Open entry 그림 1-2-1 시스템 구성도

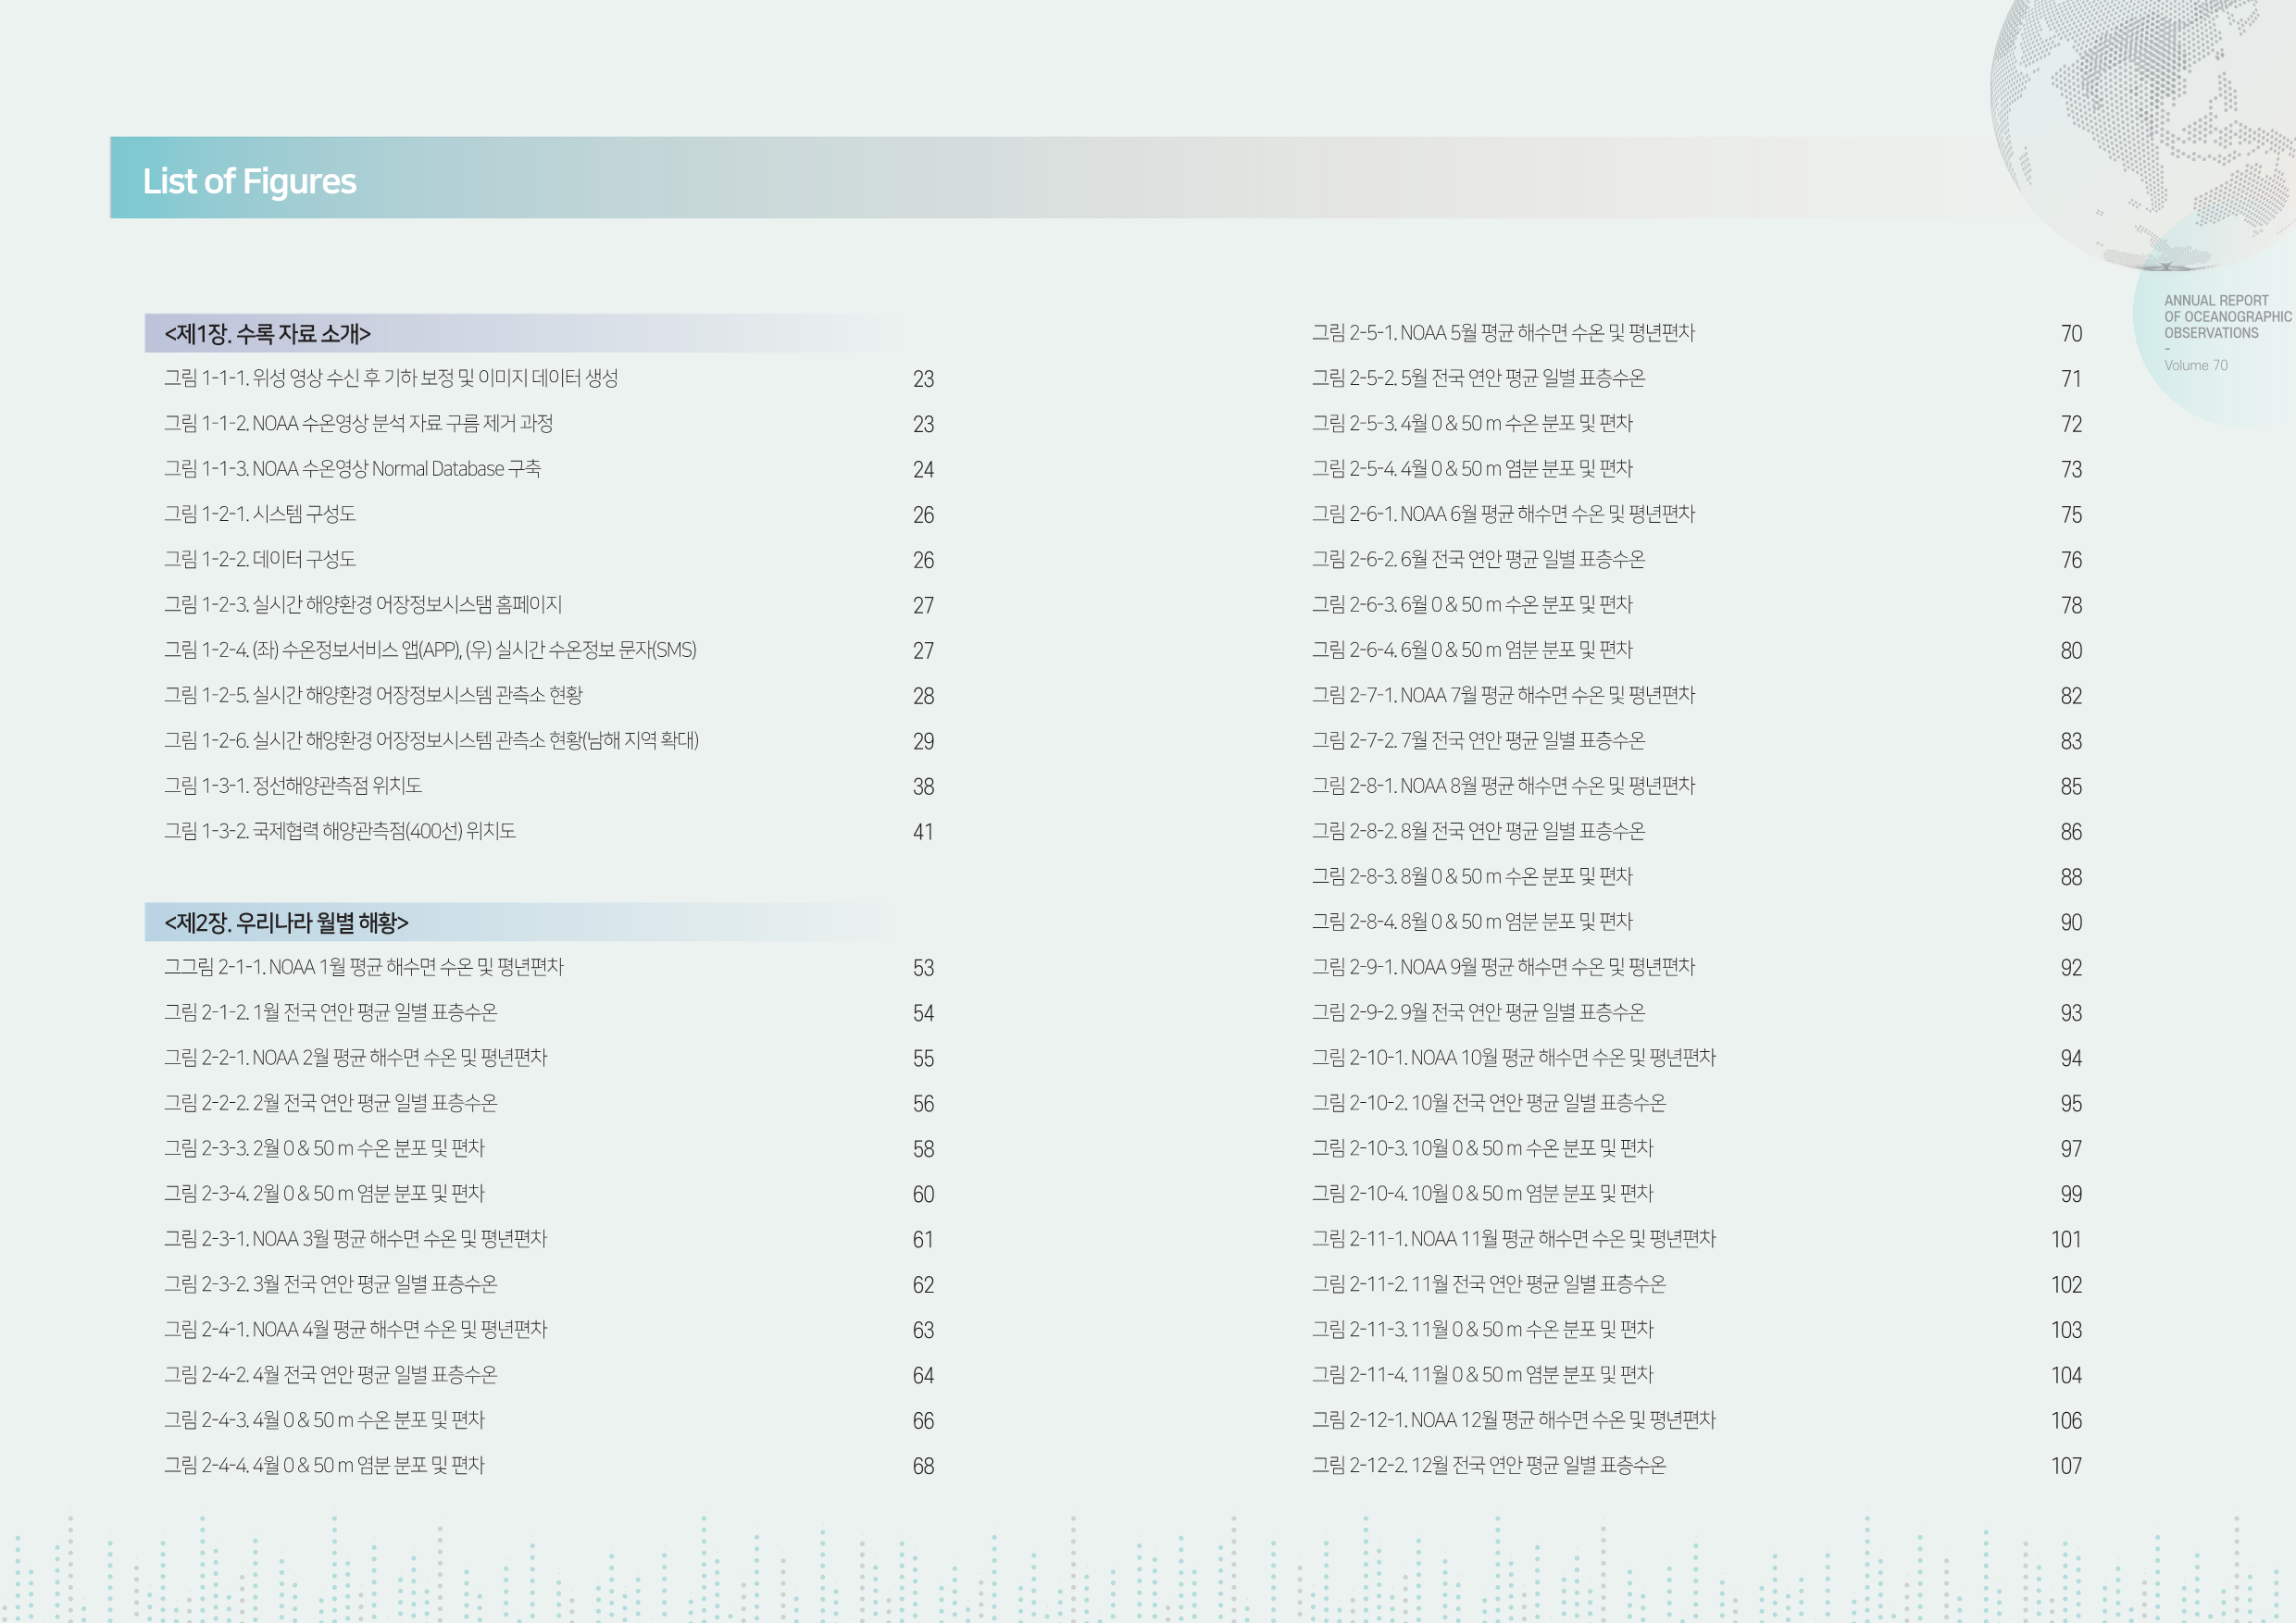coord(260,514)
